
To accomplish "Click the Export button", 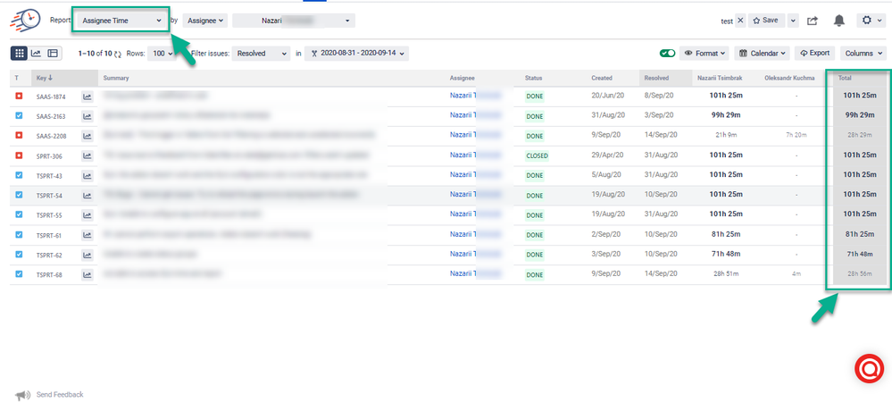I will tap(814, 53).
